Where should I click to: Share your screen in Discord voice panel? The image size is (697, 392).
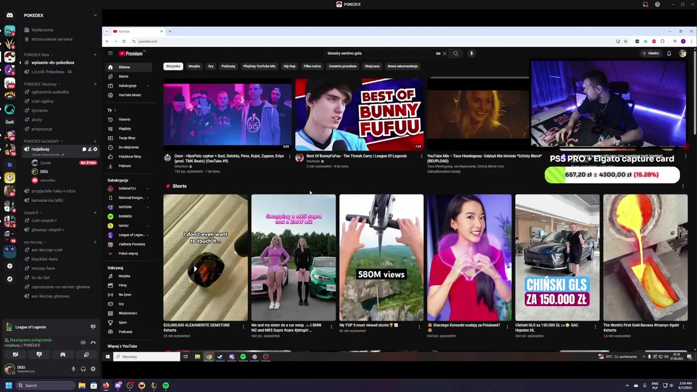coord(39,354)
